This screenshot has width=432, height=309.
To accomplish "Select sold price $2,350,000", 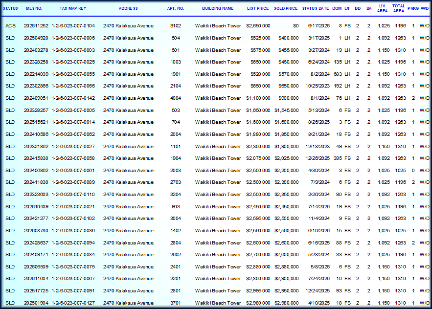I will [x=287, y=195].
